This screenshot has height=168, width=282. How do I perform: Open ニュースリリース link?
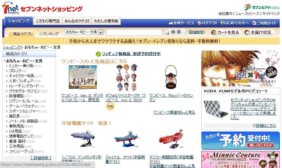point(247,14)
